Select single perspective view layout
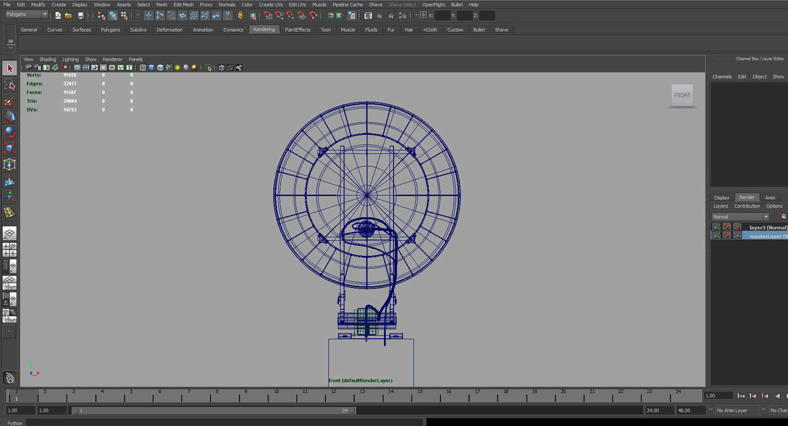This screenshot has height=426, width=788. pyautogui.click(x=10, y=233)
